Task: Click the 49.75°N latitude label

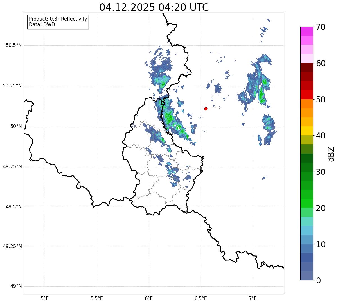Action: click(12, 166)
